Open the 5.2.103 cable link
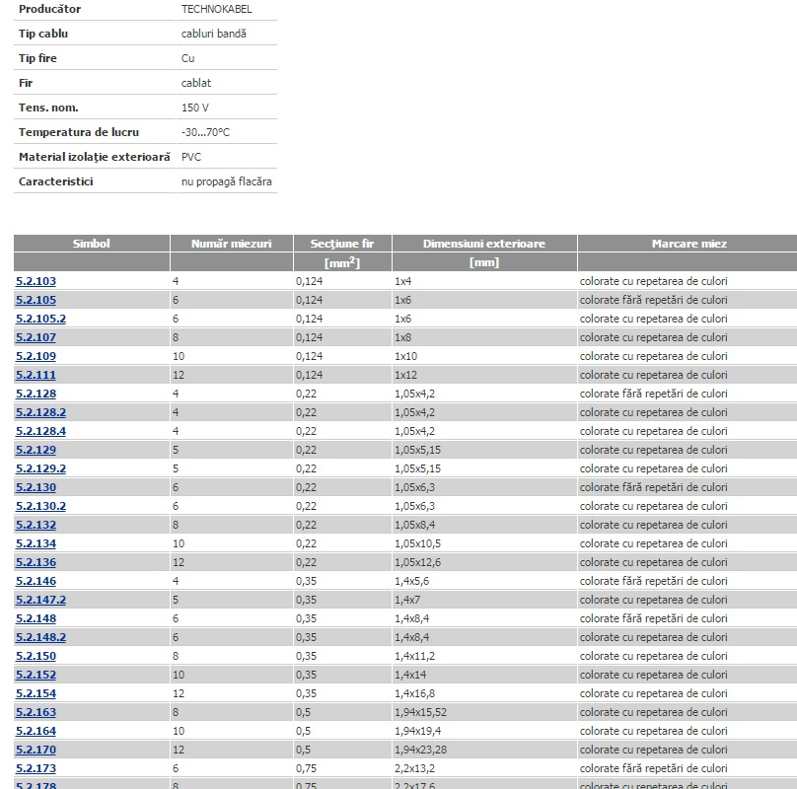Screen dimensions: 797x789 tap(36, 281)
